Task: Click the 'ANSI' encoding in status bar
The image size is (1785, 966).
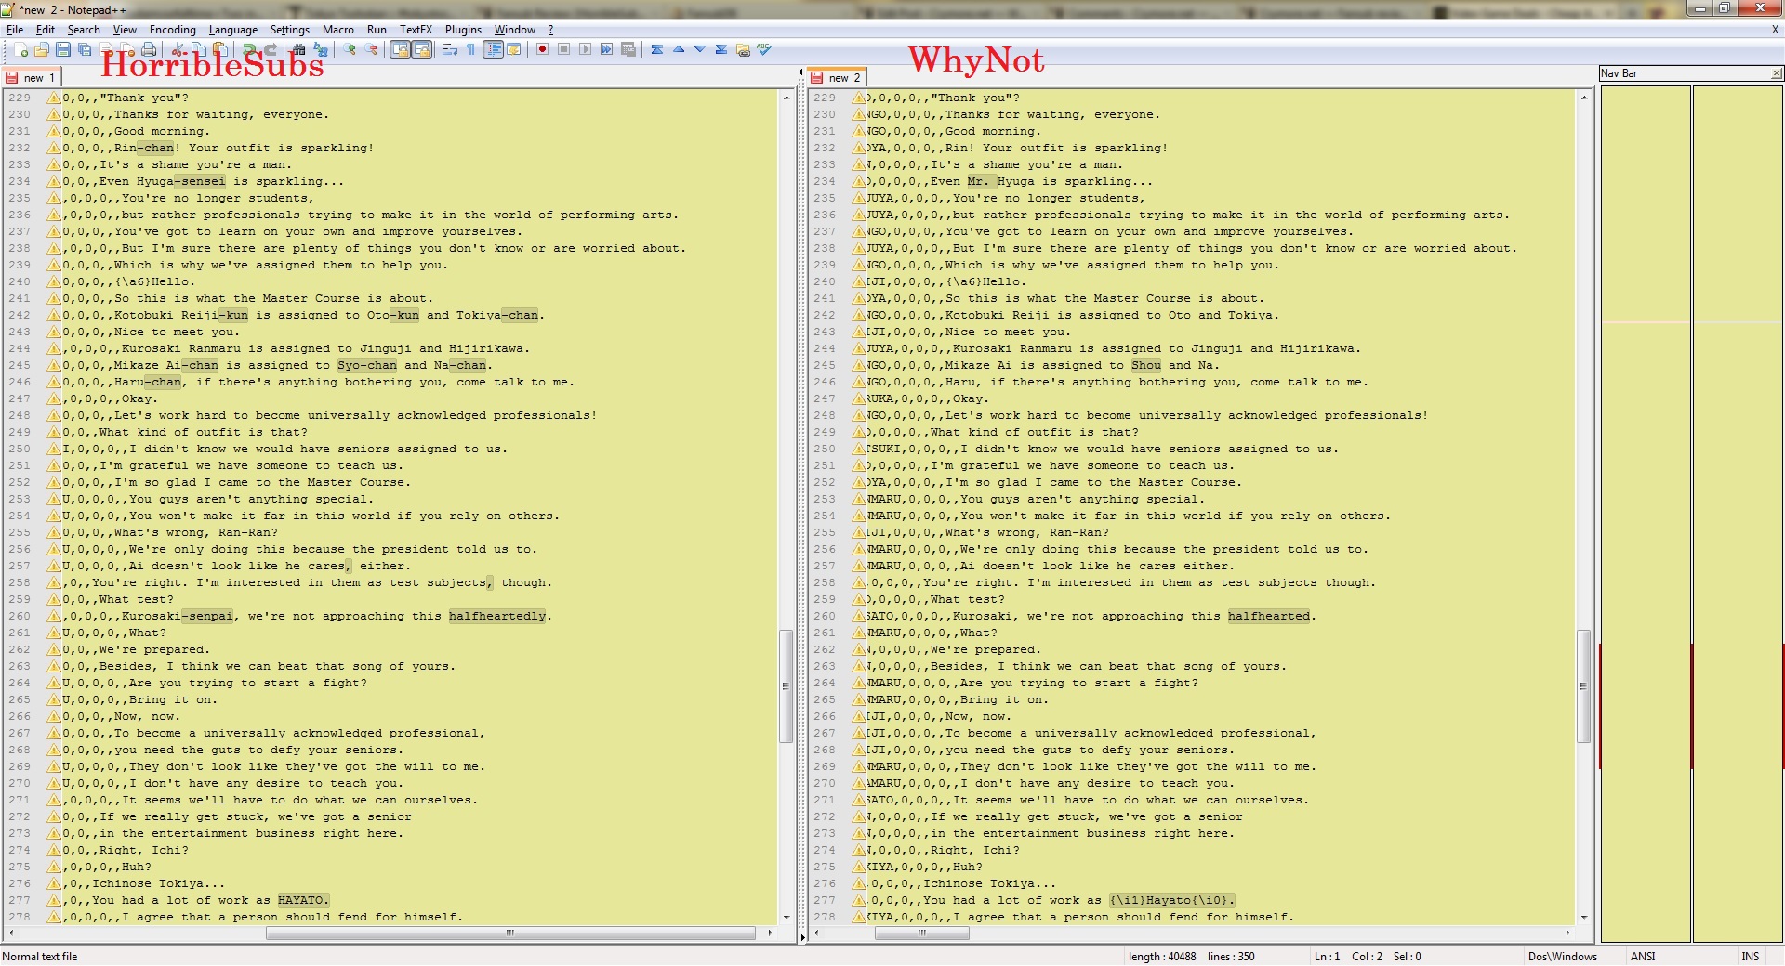Action: pos(1643,957)
